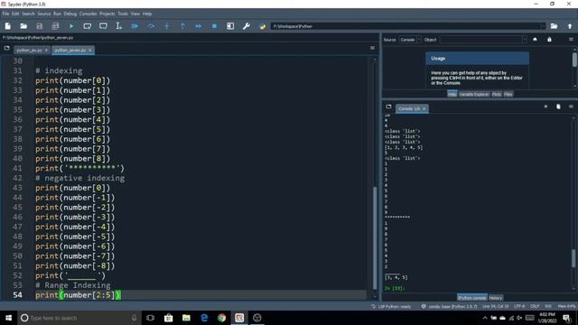578x325 pixels.
Task: Browse editor tabs with the tab list icon
Action: coord(6,48)
